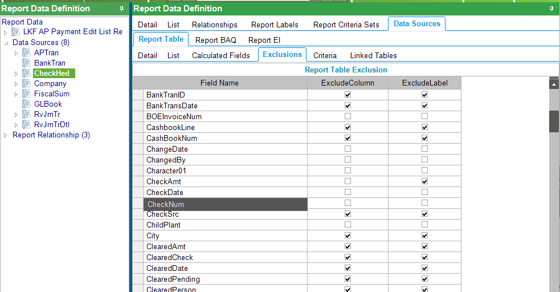
Task: Expand the Company data source node
Action: click(x=17, y=84)
